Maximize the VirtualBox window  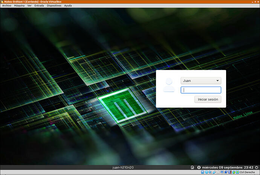pyautogui.click(x=255, y=2)
